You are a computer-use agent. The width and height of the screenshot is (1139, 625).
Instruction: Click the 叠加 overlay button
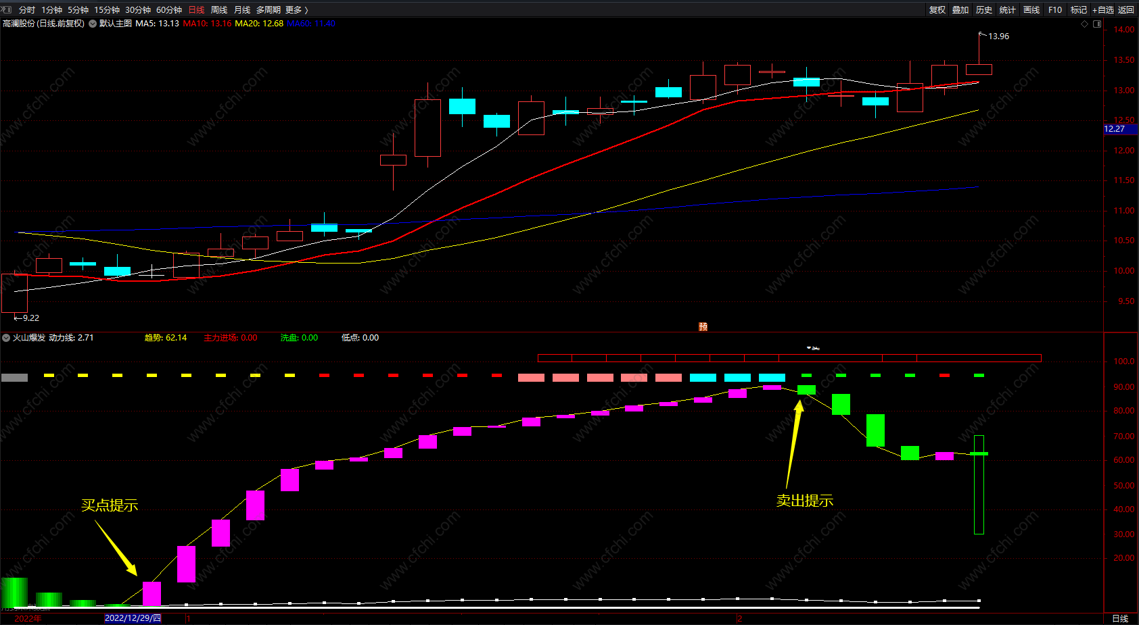960,10
